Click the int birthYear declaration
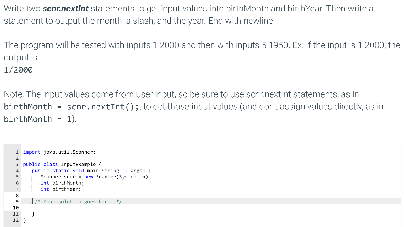Viewport: 405px width, 227px height. coord(61,189)
